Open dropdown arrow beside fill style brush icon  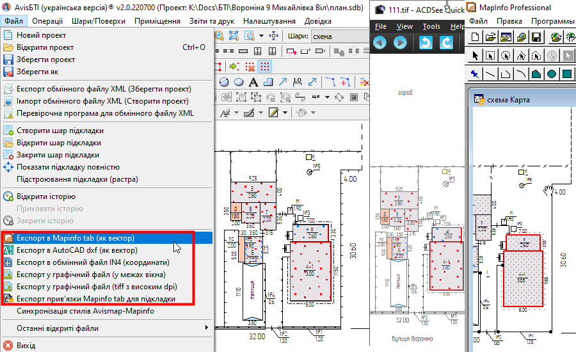point(261,113)
